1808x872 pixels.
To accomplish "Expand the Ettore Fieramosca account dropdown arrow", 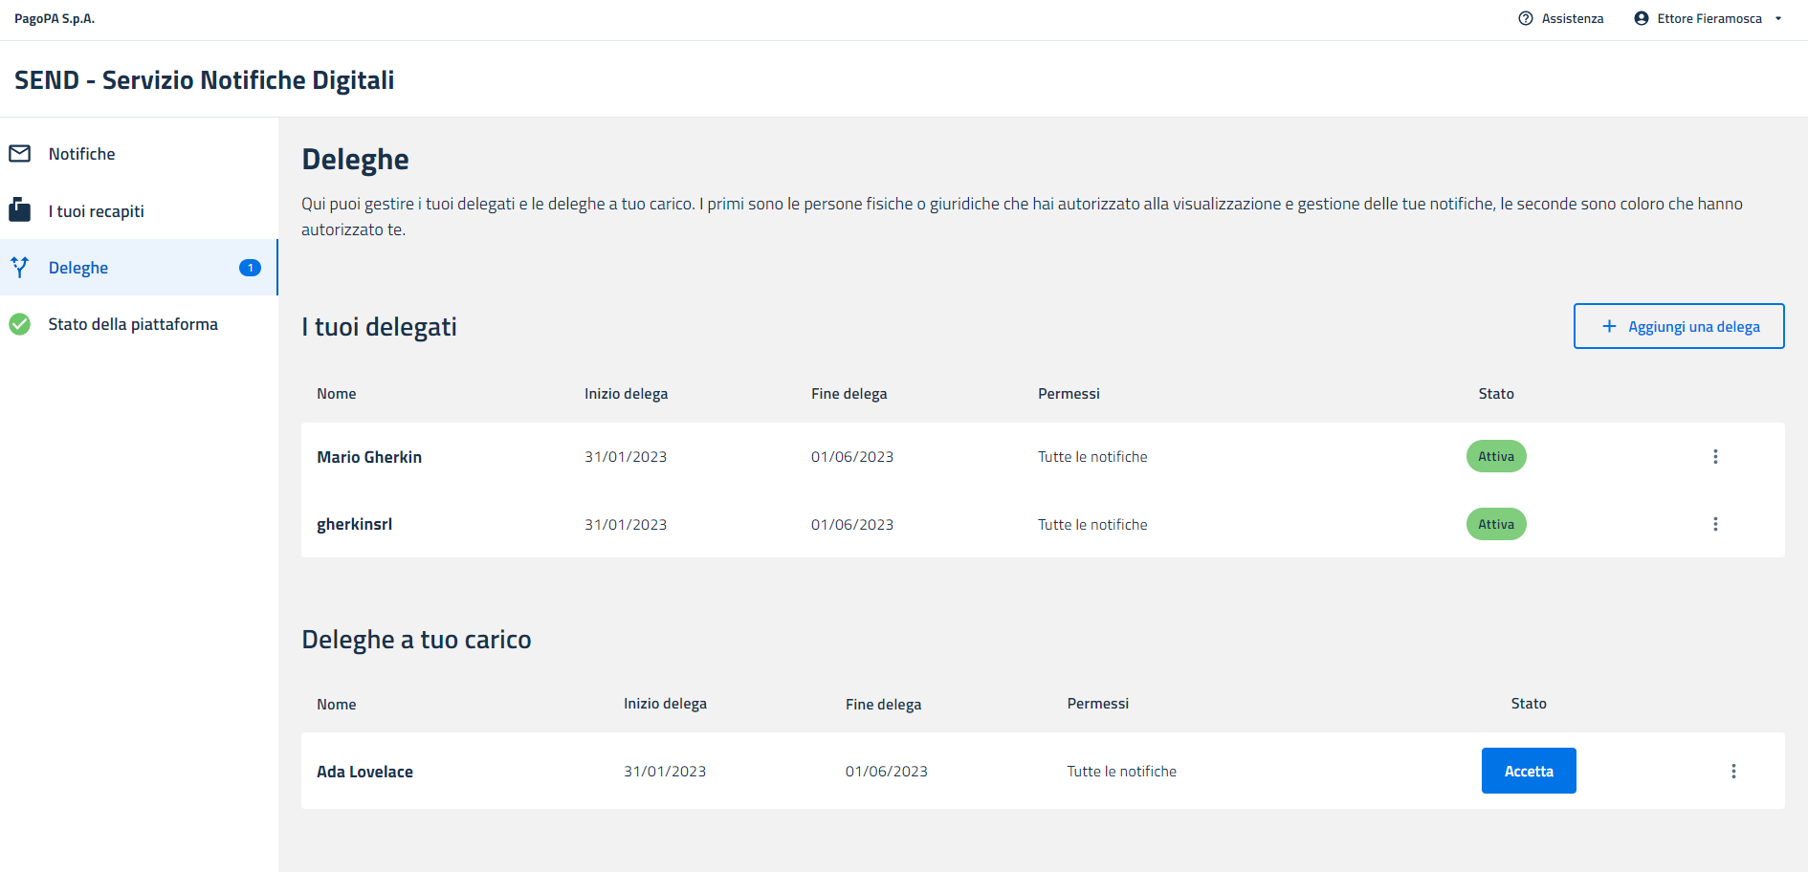I will (1778, 18).
